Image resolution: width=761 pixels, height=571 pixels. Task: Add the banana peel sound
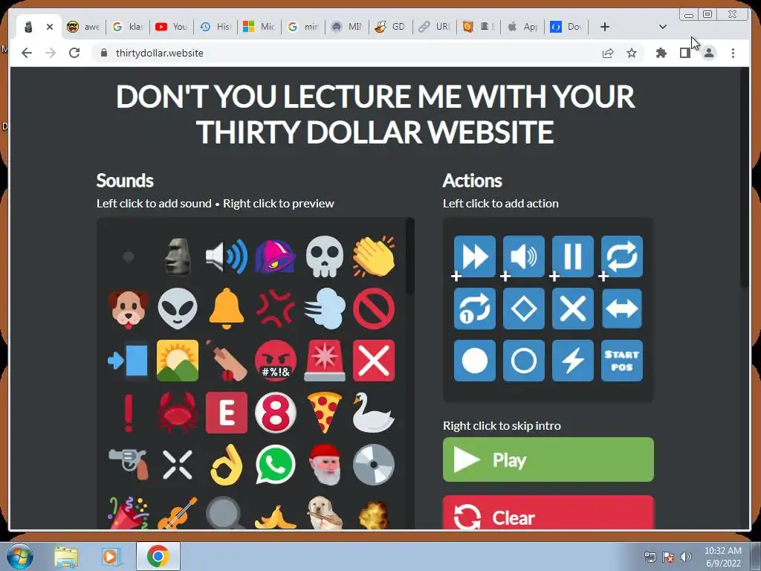tap(276, 517)
